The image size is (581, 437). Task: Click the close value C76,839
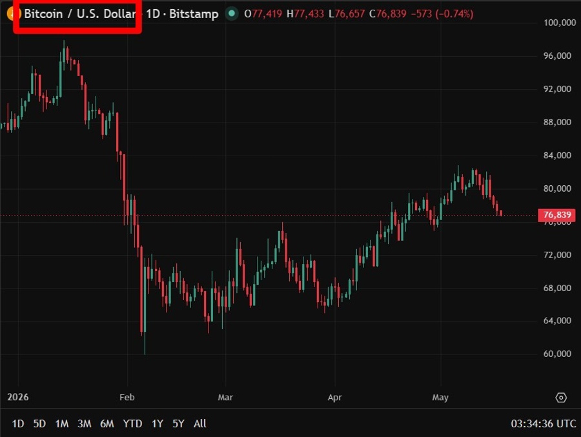[x=387, y=14]
